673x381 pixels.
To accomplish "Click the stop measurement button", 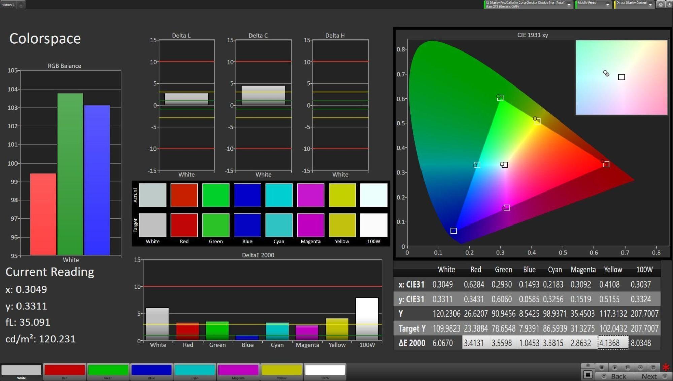I will coord(601,367).
